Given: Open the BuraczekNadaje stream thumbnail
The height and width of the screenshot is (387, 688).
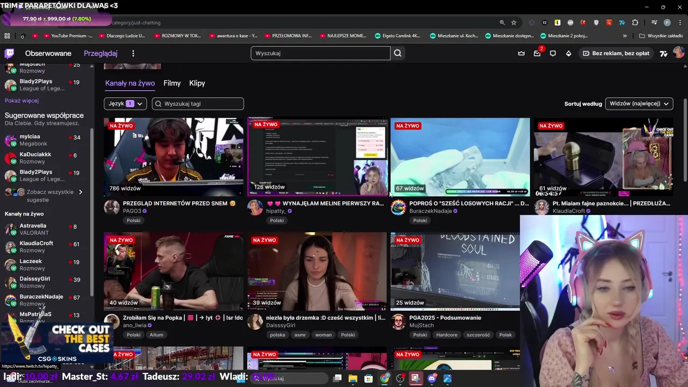Looking at the screenshot, I should [x=460, y=157].
